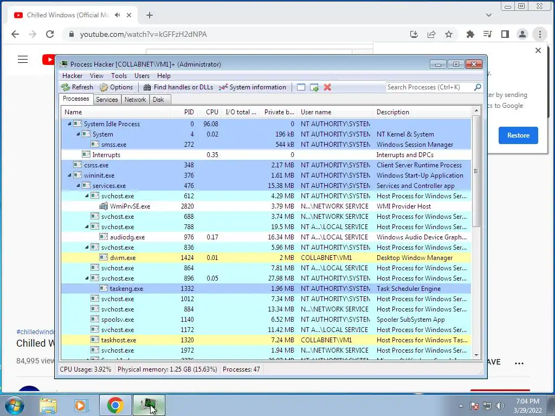Screen dimensions: 555x416
Task: Open the View menu
Action: (96, 76)
